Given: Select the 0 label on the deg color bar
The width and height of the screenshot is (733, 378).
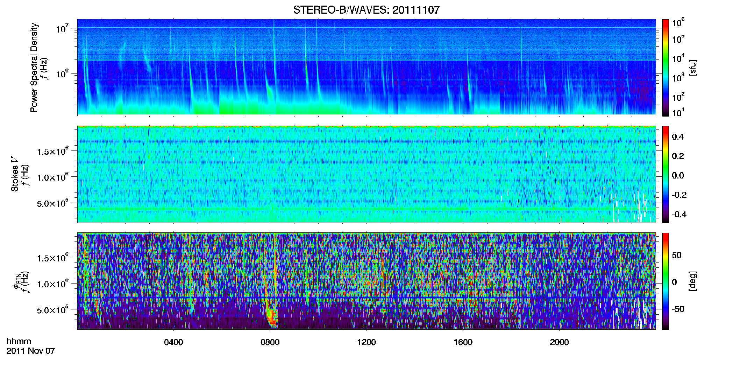Looking at the screenshot, I should click(675, 282).
